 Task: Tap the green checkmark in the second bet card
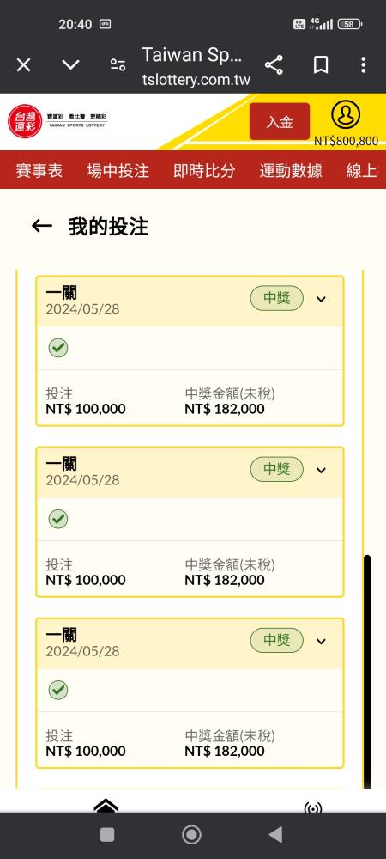click(x=58, y=519)
